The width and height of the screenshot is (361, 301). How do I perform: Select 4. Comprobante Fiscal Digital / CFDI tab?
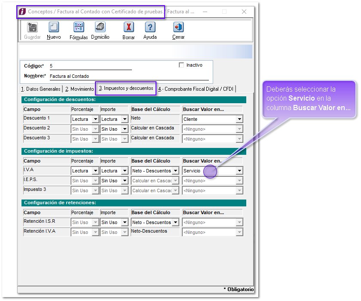[x=196, y=89]
